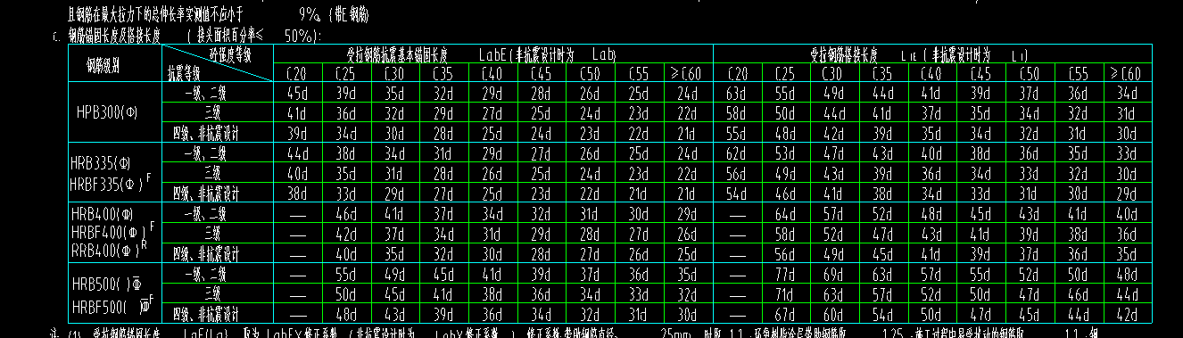Click 55d in HRB500 一级、二级 LabE C25
Image resolution: width=1183 pixels, height=338 pixels.
[x=345, y=274]
